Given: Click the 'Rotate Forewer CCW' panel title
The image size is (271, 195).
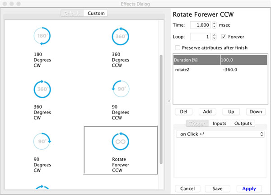Looking at the screenshot, I should pyautogui.click(x=203, y=14).
